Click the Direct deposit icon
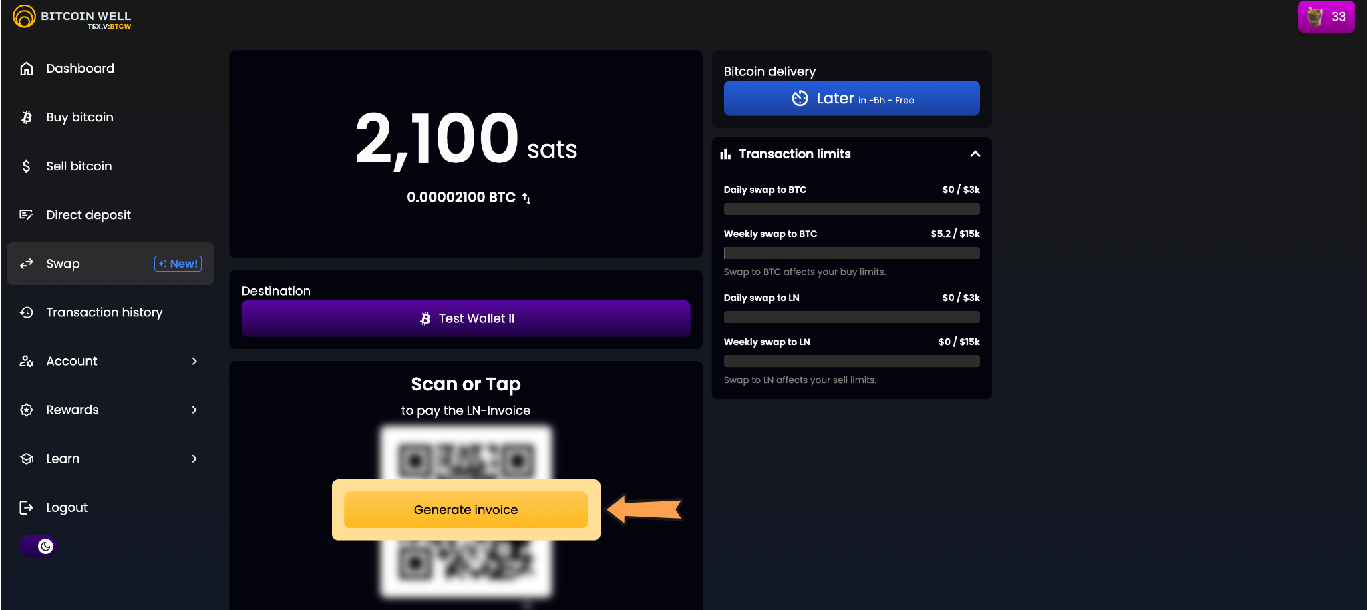The image size is (1368, 610). [27, 215]
